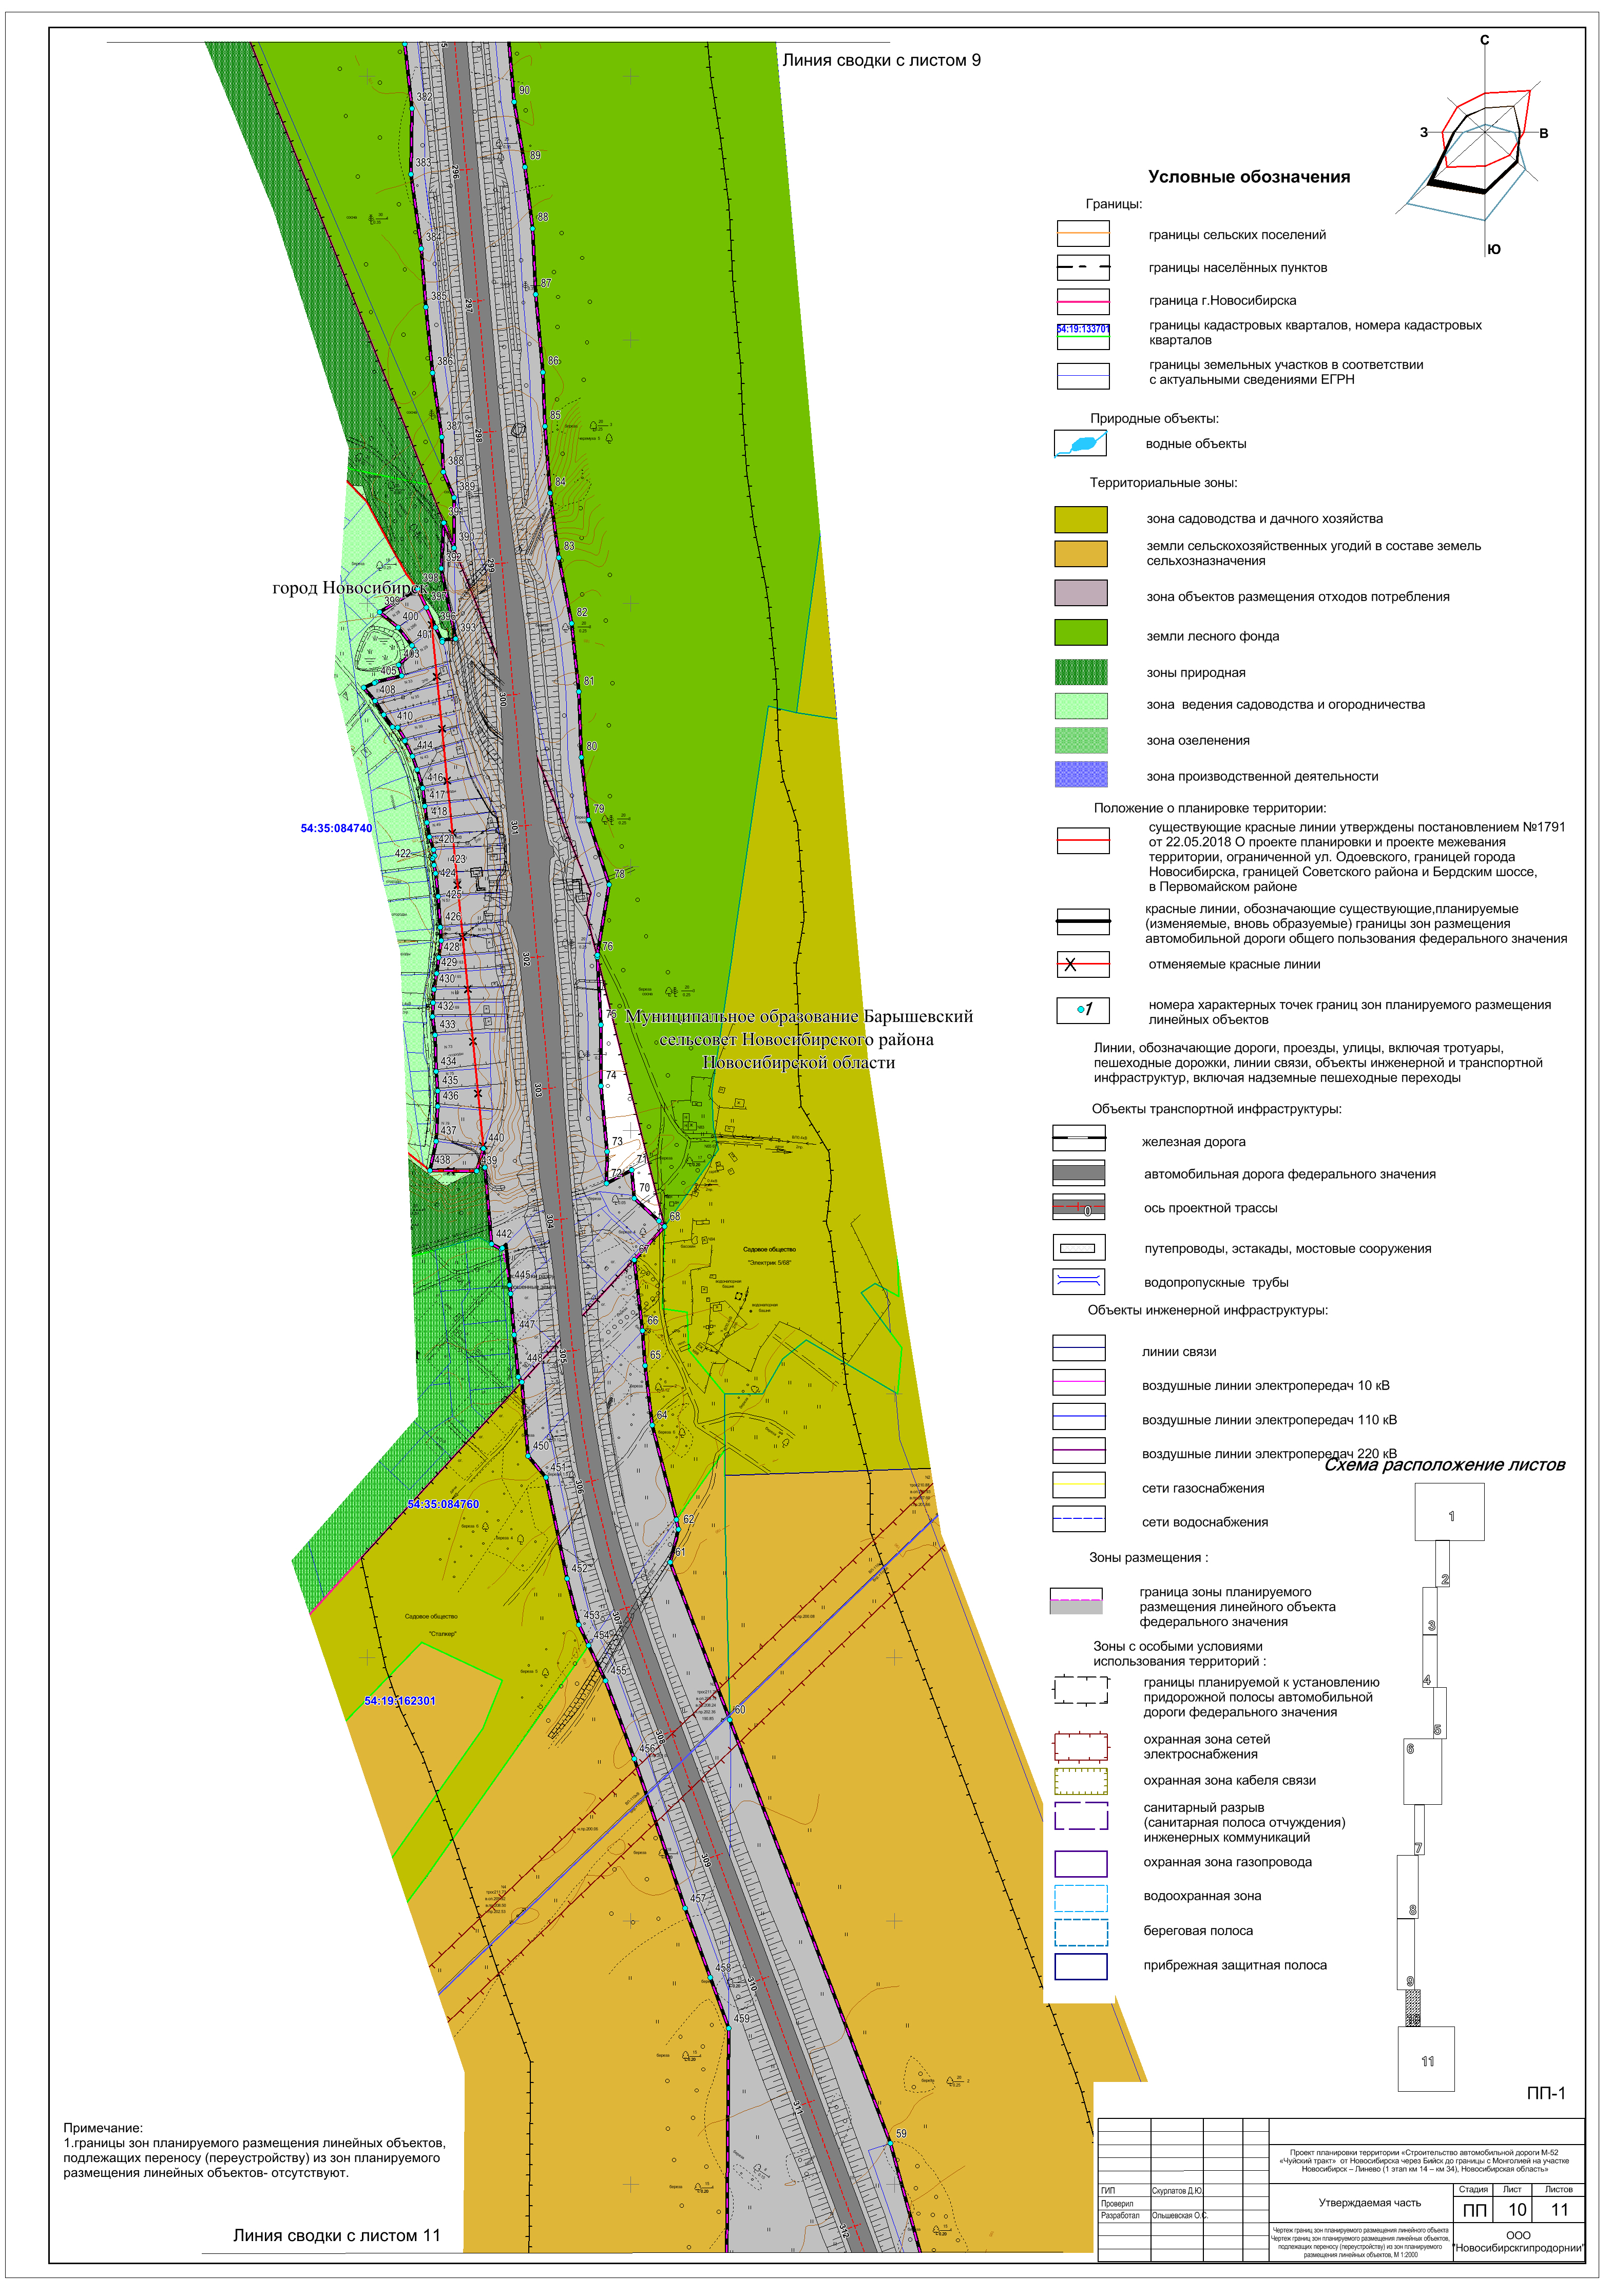Click the forest fund green swatch
This screenshot has height=2296, width=1611.
tap(1080, 632)
